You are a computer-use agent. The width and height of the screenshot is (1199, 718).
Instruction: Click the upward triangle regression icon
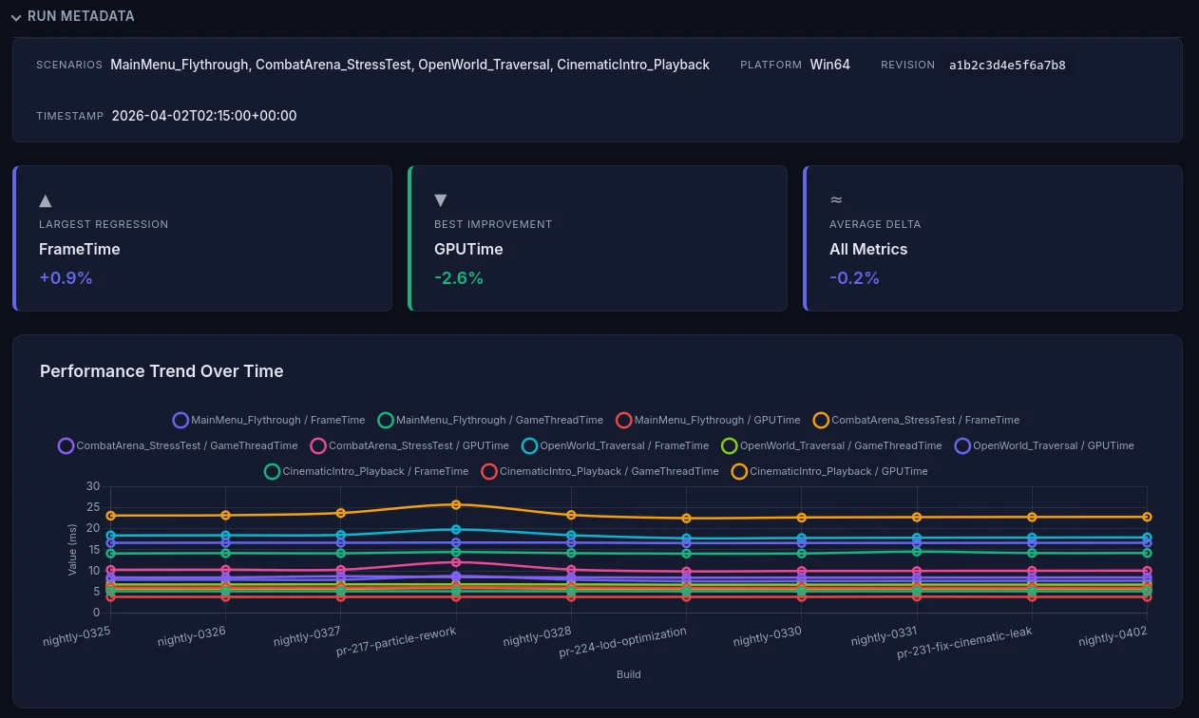[x=46, y=200]
